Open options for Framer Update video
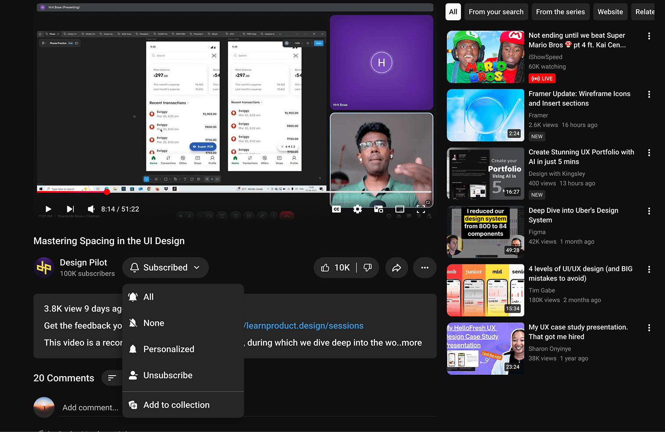The height and width of the screenshot is (432, 665). point(649,95)
